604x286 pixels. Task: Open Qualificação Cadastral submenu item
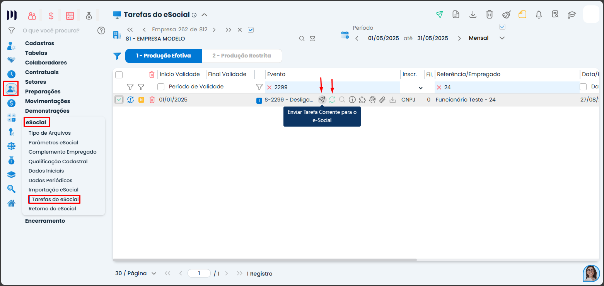(58, 162)
